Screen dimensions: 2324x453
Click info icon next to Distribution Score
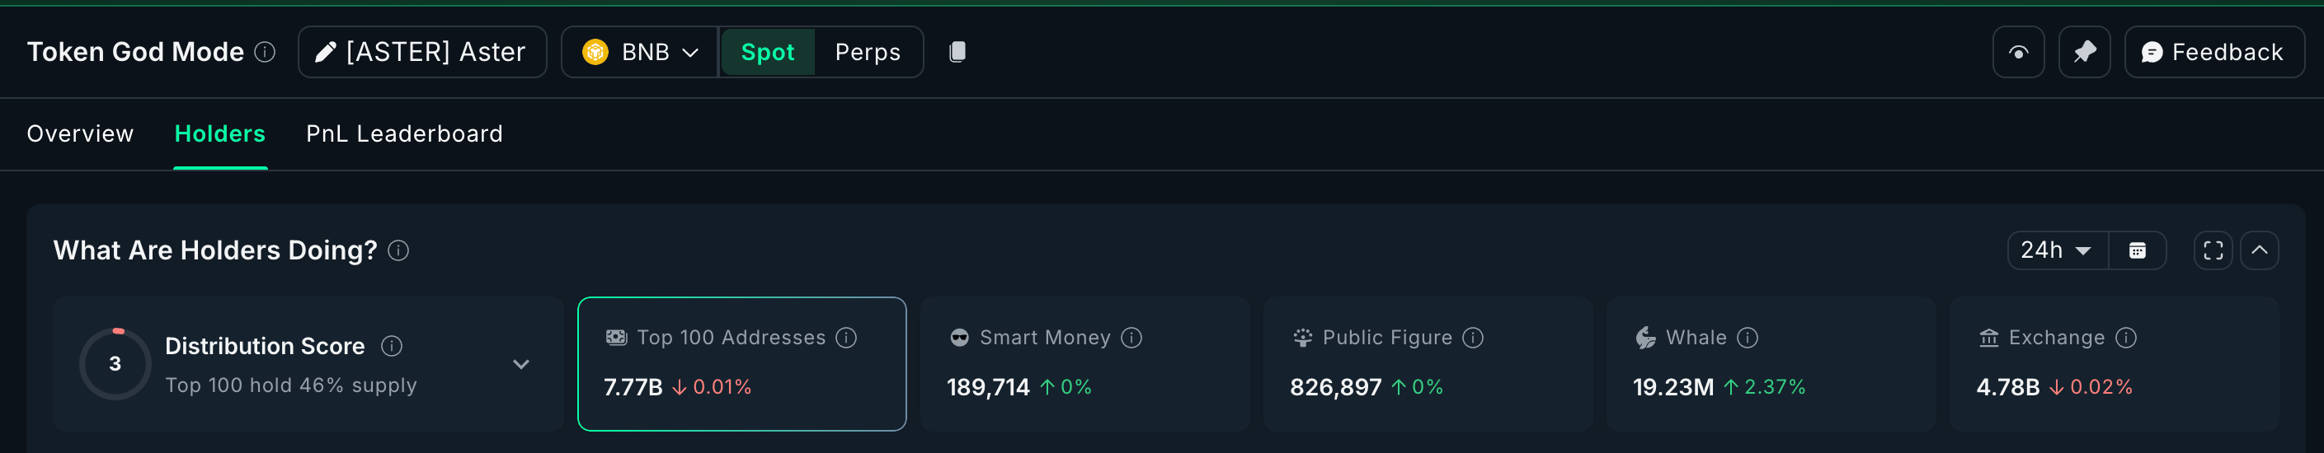point(392,346)
